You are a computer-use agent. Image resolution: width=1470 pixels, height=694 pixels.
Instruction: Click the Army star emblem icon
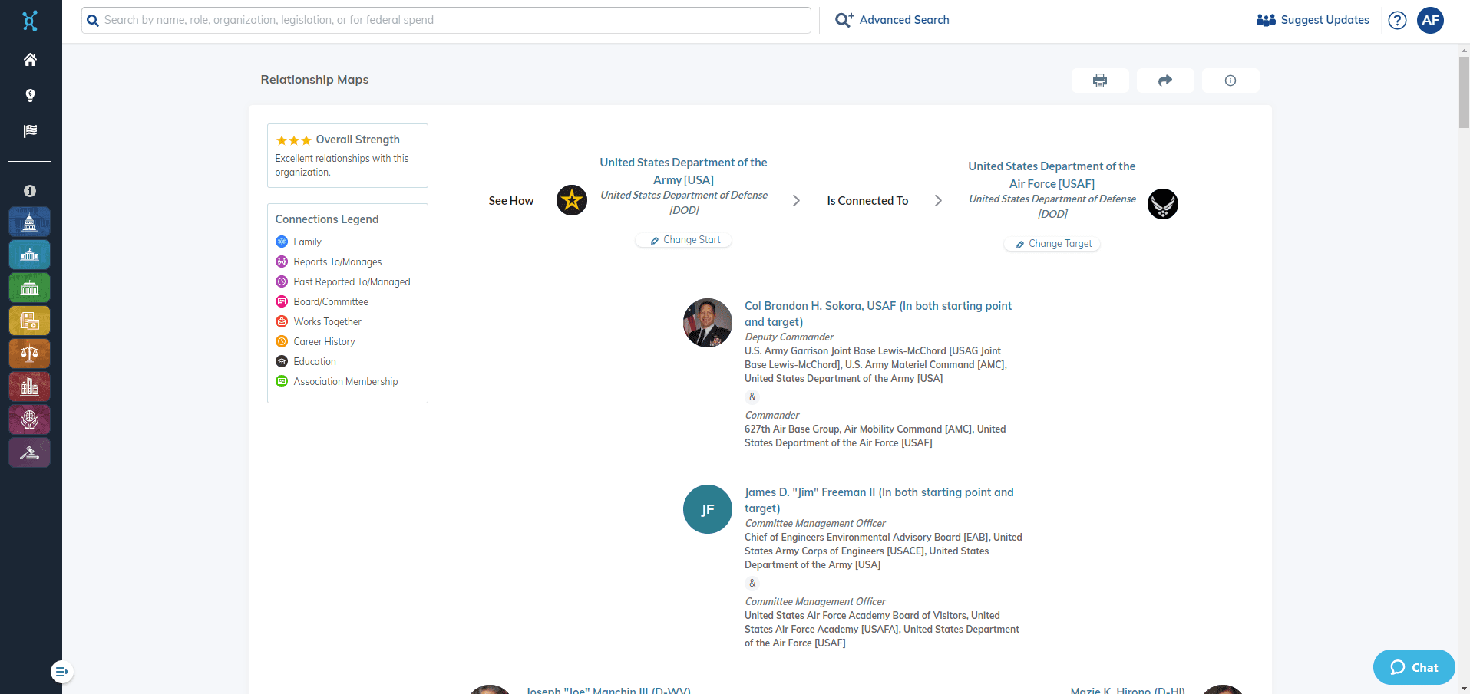(x=572, y=200)
